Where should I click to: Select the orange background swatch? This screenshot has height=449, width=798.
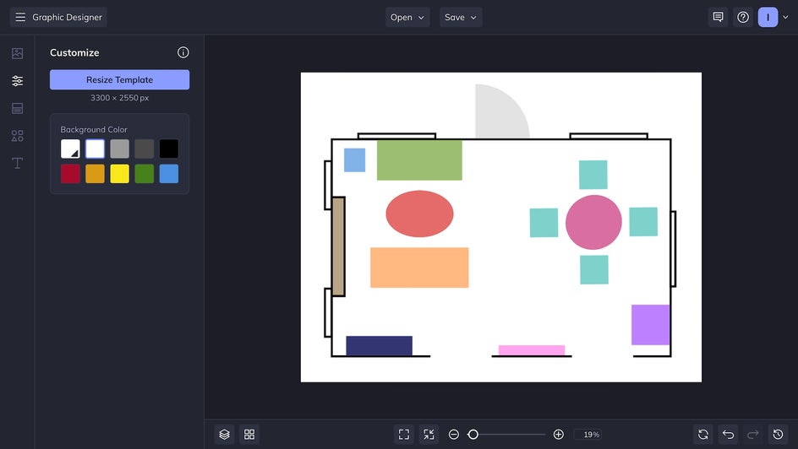96,174
